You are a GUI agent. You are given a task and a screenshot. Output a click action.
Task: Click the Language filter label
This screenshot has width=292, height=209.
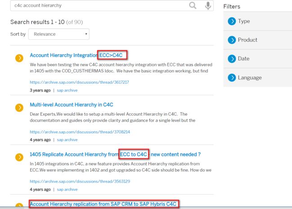click(250, 77)
